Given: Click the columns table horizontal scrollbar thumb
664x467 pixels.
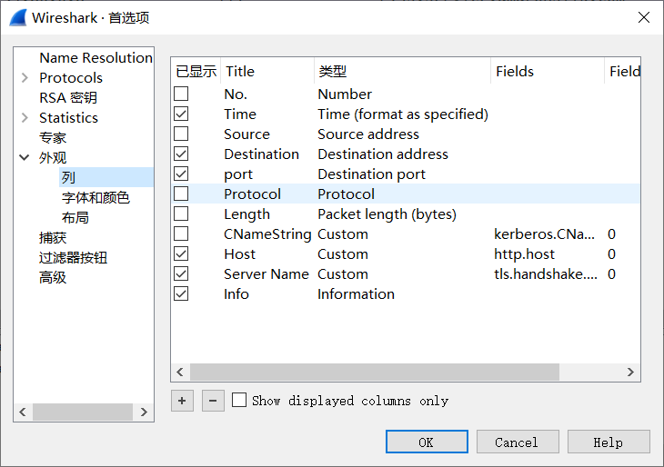Looking at the screenshot, I should point(375,372).
